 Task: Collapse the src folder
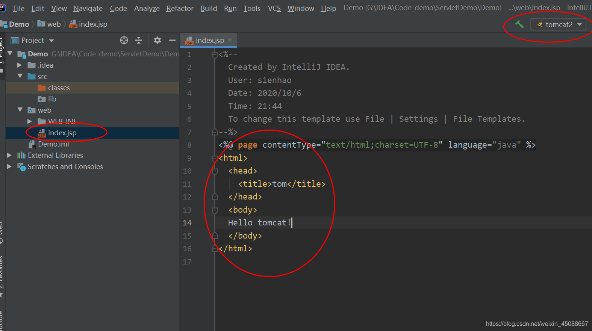click(x=20, y=76)
